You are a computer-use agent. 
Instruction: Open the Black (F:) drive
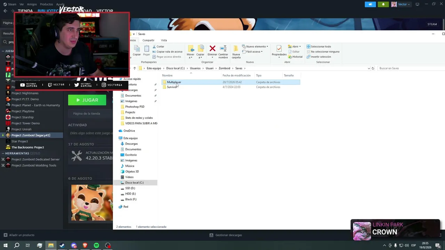(x=131, y=199)
